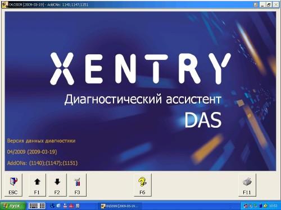
Task: Close the DAS window
Action: (276, 4)
